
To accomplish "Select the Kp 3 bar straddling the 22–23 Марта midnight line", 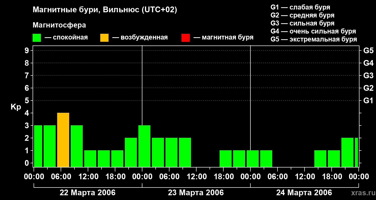I will coord(144,146).
